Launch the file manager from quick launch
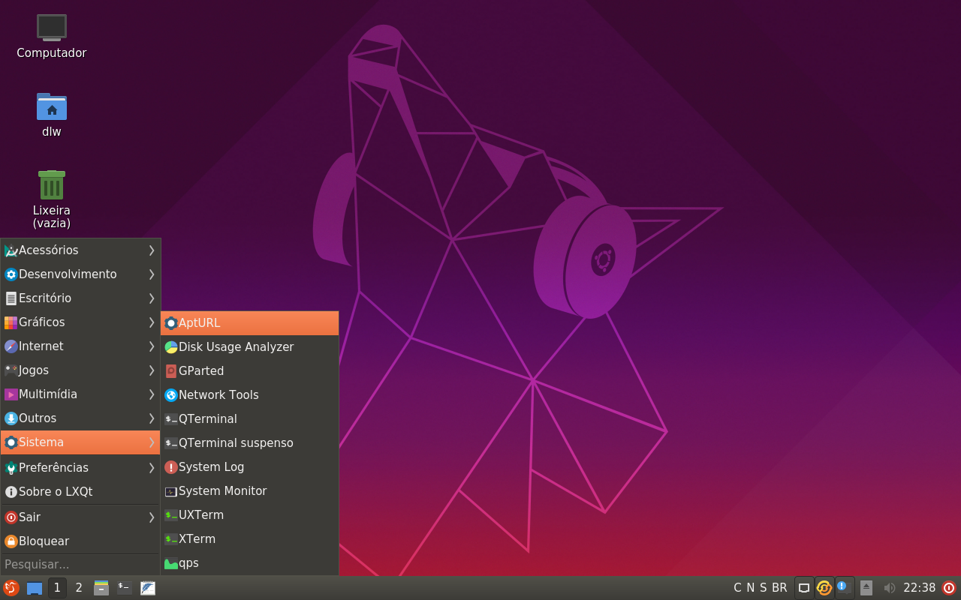Viewport: 961px width, 600px height. pyautogui.click(x=101, y=588)
